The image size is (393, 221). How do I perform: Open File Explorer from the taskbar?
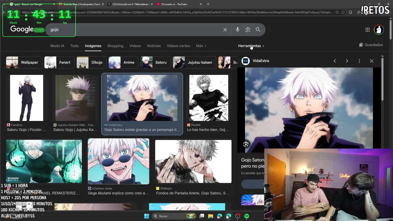211,216
